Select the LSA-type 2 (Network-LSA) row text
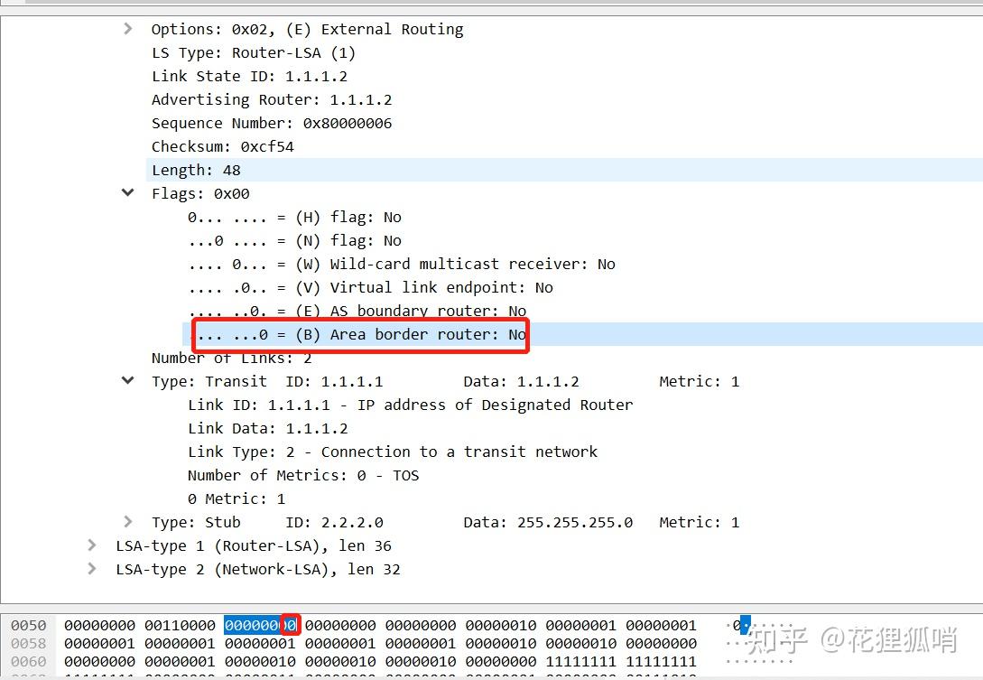 [x=257, y=570]
